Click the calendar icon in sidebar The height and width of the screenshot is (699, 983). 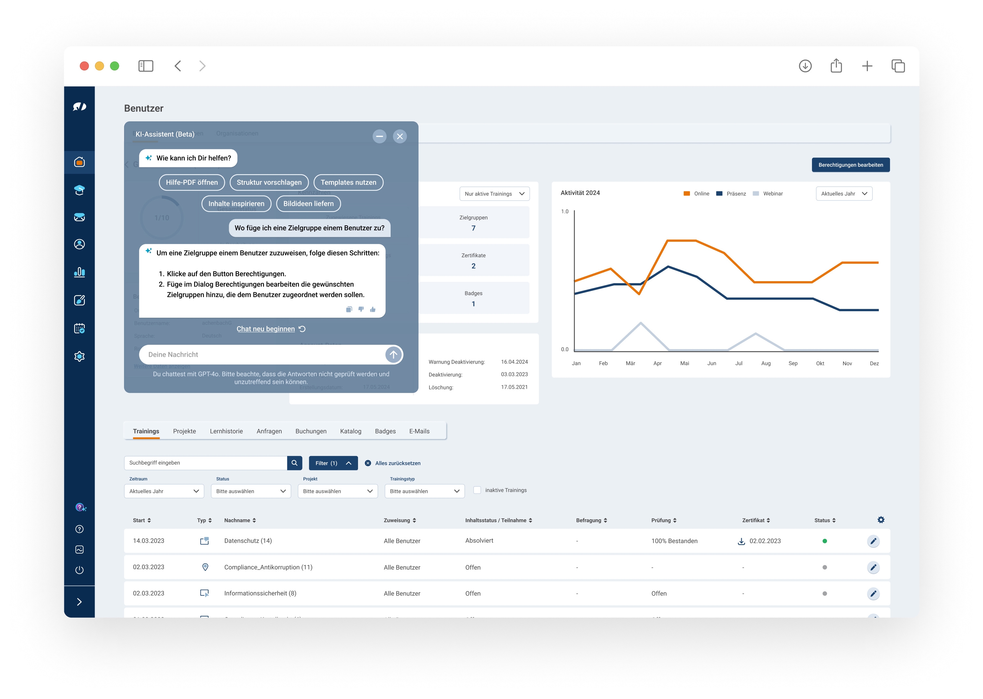(x=79, y=328)
